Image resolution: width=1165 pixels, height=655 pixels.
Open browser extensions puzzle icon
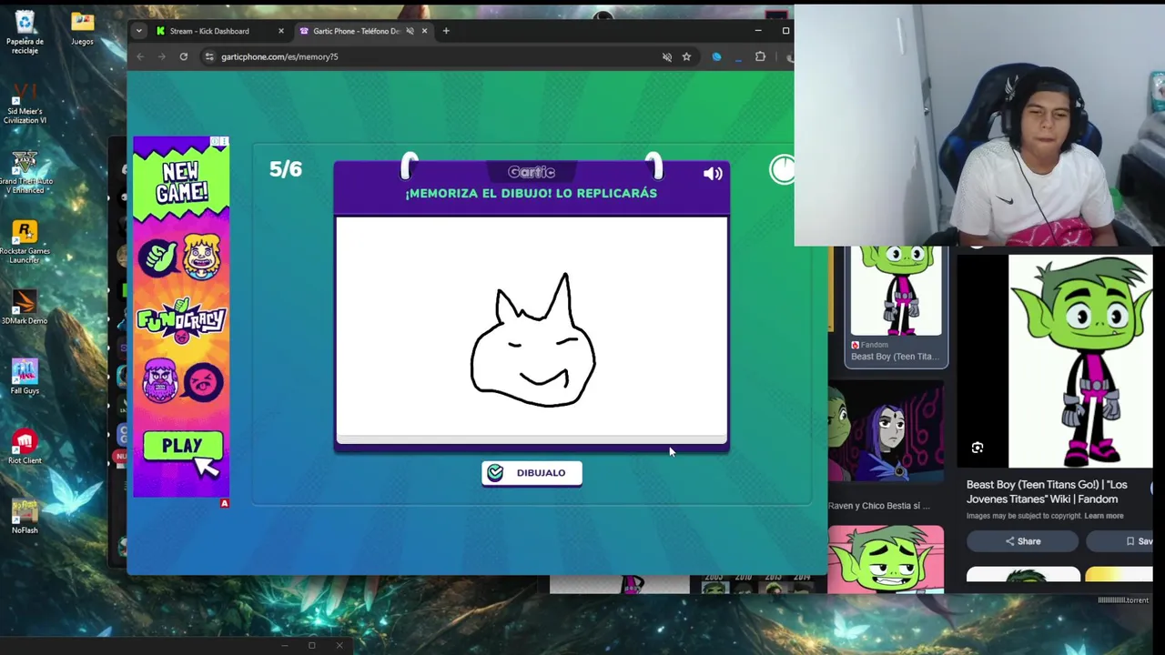coord(761,56)
